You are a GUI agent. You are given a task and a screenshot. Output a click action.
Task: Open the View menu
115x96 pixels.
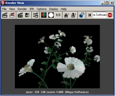(12, 9)
